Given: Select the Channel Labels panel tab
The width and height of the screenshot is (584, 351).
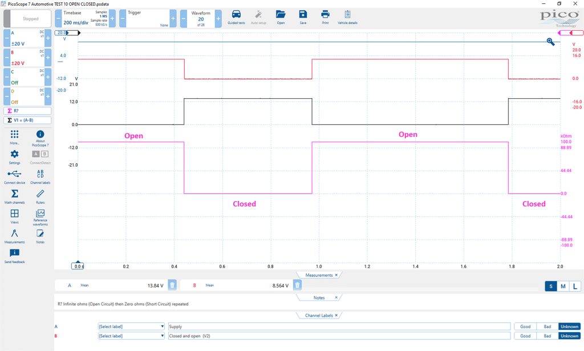Looking at the screenshot, I should 319,315.
